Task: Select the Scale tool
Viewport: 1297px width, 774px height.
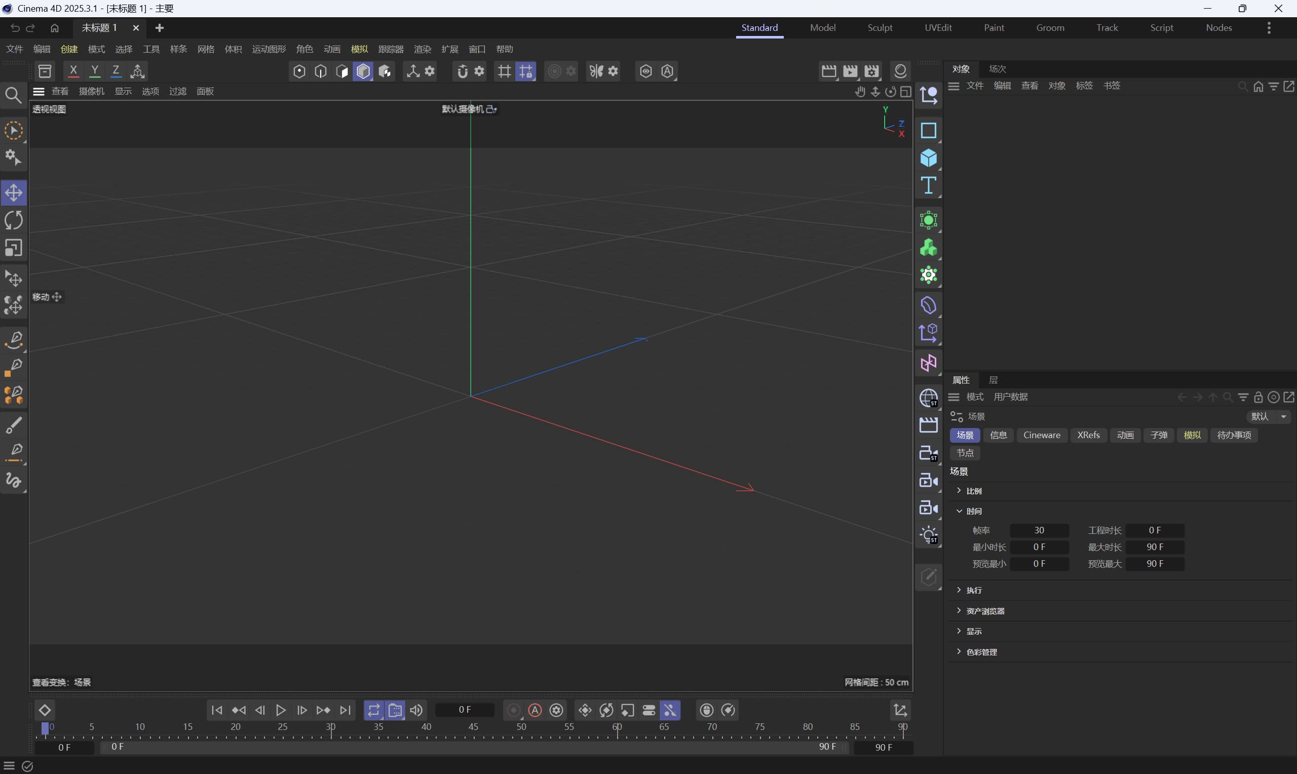Action: [14, 248]
